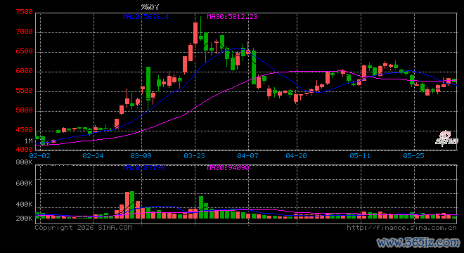Screen dimensions: 464x253
Task: Click the 02-24 date label
Action: (x=93, y=155)
